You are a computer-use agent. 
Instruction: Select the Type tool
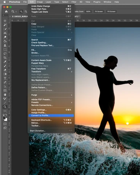[5, 78]
